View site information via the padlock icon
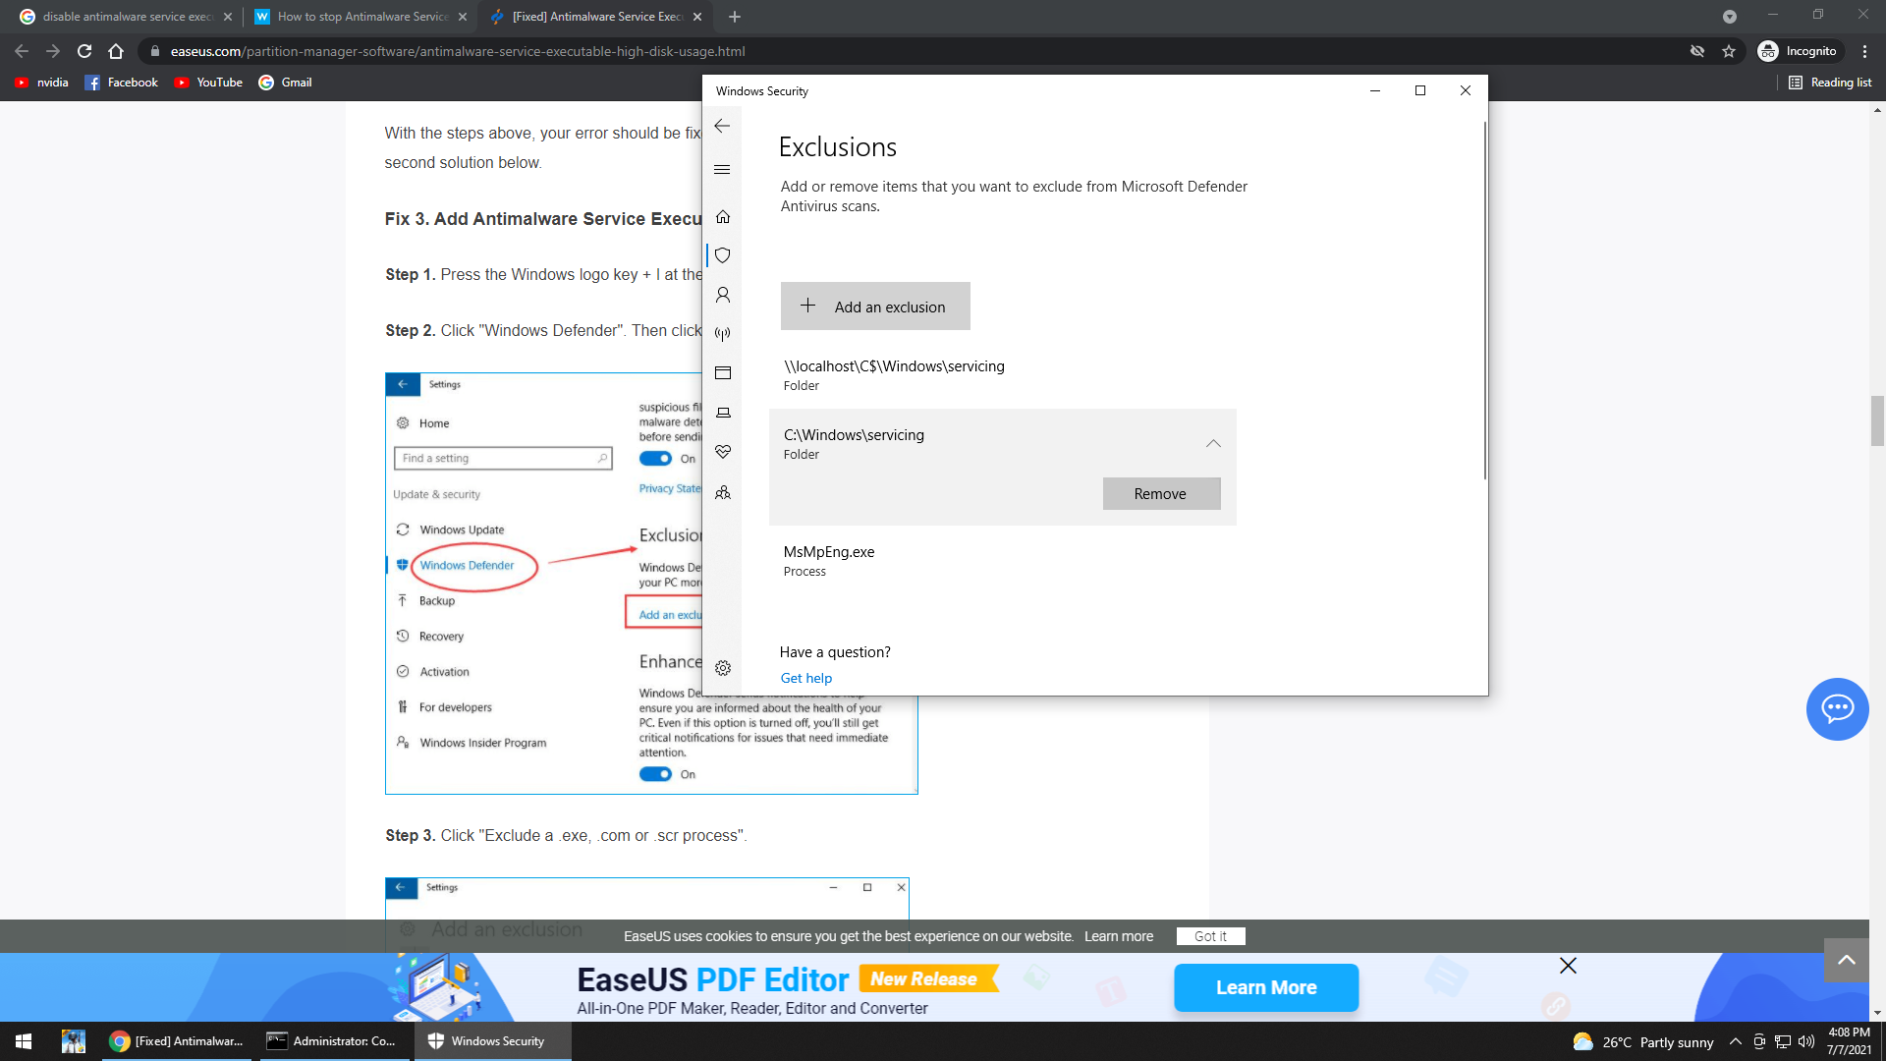The width and height of the screenshot is (1886, 1061). click(x=154, y=51)
